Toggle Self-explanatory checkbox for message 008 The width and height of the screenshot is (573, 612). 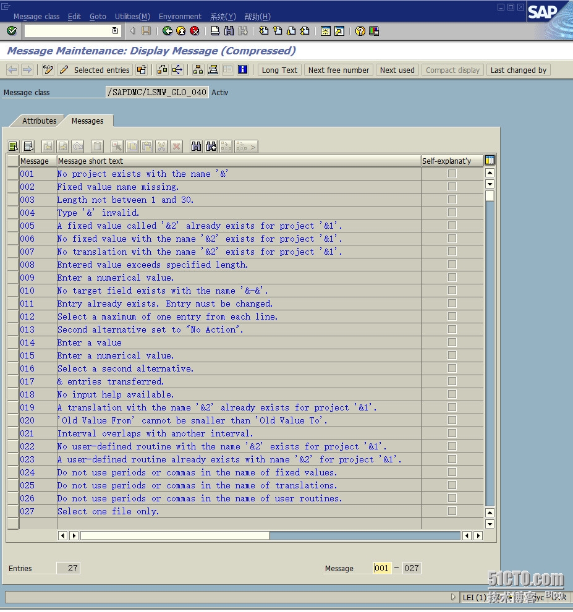452,264
